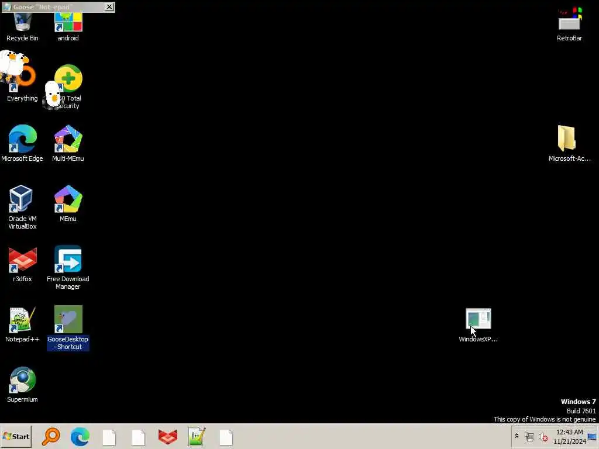
Task: Expand hidden system tray icons chevron
Action: coord(517,436)
